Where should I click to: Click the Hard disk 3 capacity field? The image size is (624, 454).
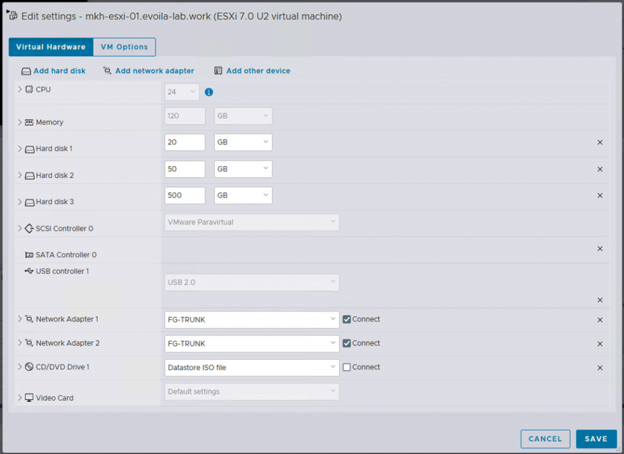(184, 195)
